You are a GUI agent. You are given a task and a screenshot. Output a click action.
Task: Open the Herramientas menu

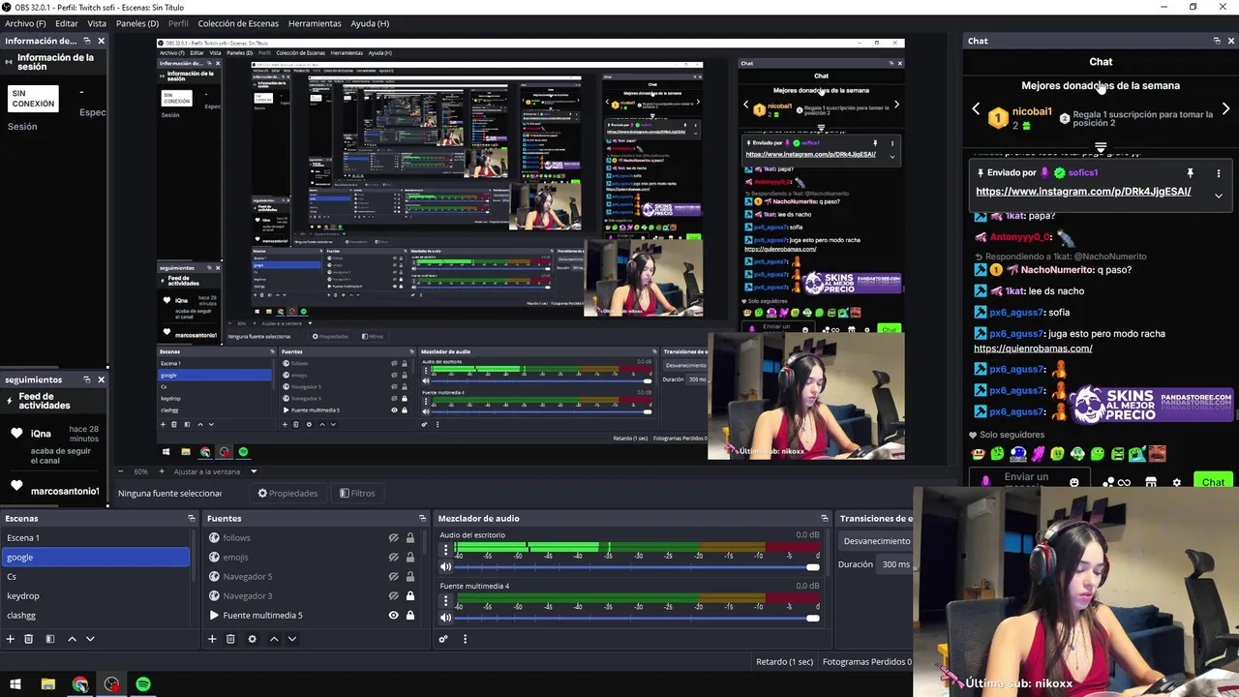[x=315, y=23]
